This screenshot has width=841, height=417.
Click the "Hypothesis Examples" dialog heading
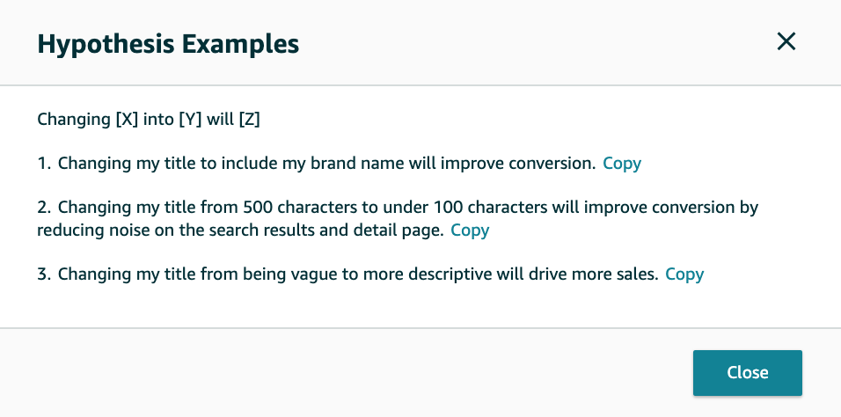(168, 42)
